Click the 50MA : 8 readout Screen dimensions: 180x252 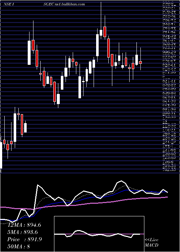[19, 247]
